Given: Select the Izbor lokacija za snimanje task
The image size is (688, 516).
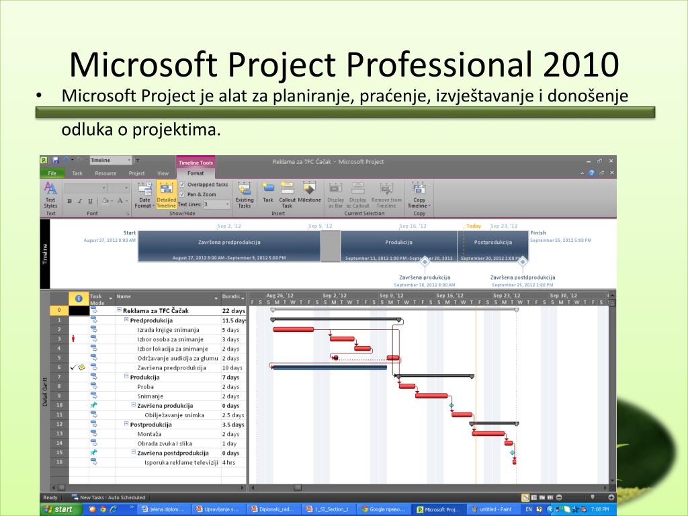Looking at the screenshot, I should tap(173, 349).
